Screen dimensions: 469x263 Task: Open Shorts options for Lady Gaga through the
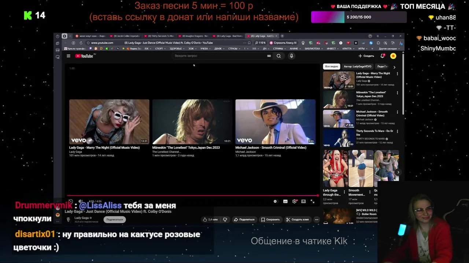tap(344, 191)
